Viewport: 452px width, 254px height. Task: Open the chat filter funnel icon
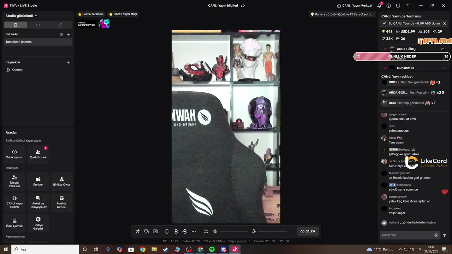tap(445, 235)
